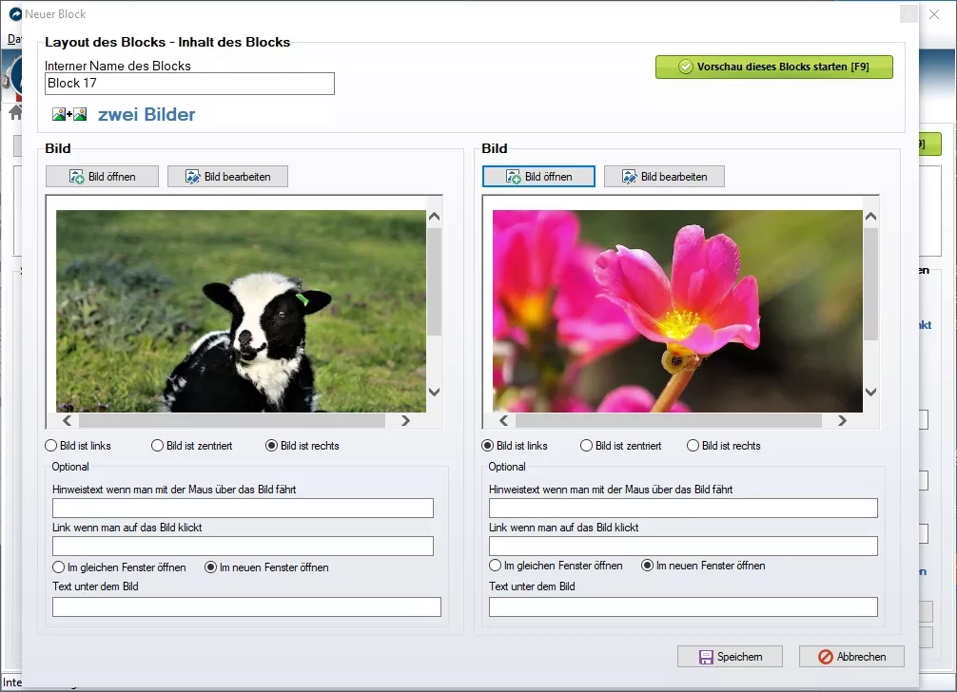957x692 pixels.
Task: Edit the flower image with "Bild bearbeiten"
Action: 664,177
